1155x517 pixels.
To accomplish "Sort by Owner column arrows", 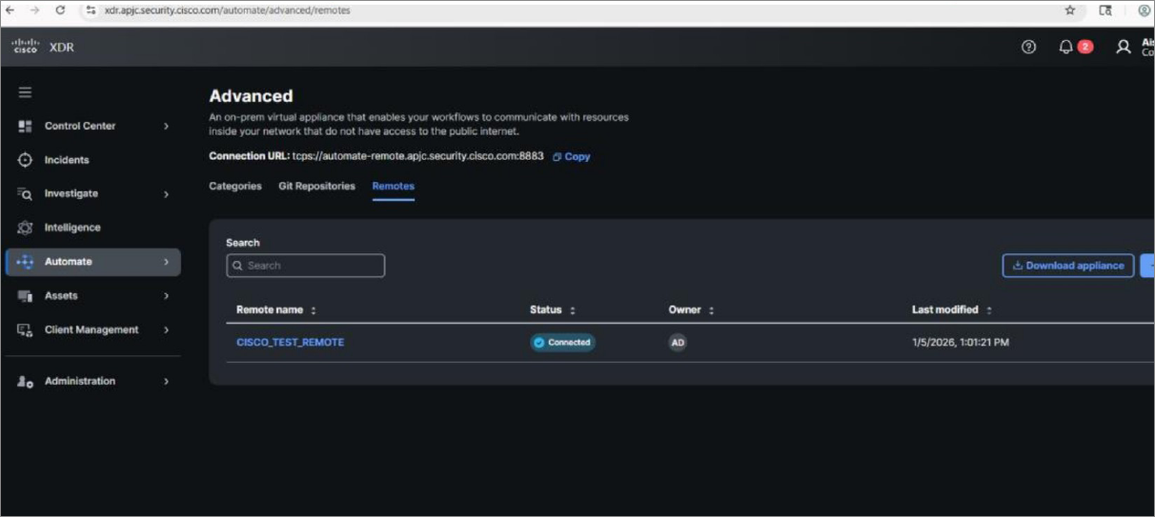I will 712,310.
